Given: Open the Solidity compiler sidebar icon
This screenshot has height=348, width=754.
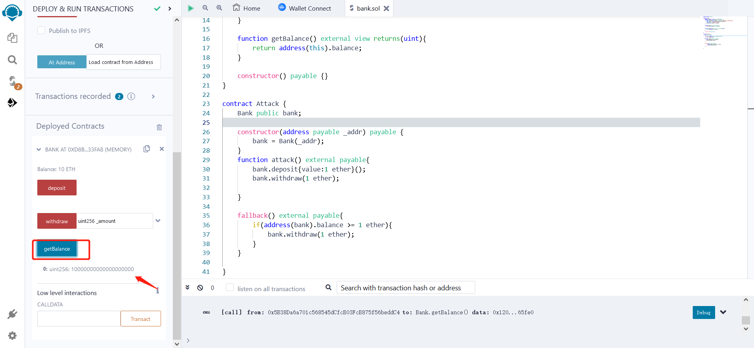Looking at the screenshot, I should pos(13,82).
